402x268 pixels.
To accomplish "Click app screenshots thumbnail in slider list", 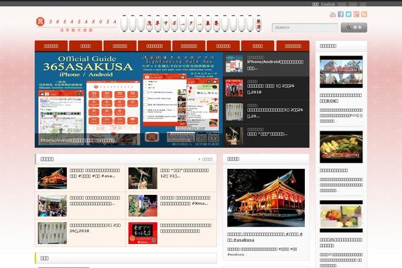I will point(234,64).
